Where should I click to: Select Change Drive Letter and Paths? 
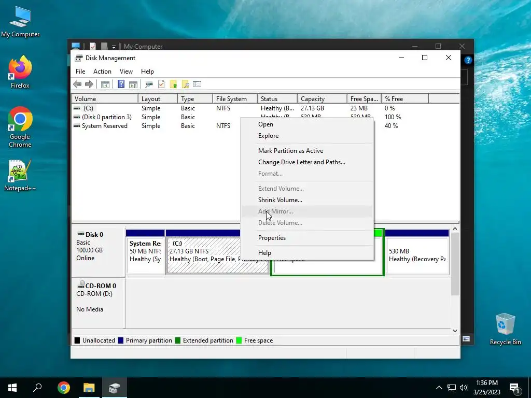(307, 162)
